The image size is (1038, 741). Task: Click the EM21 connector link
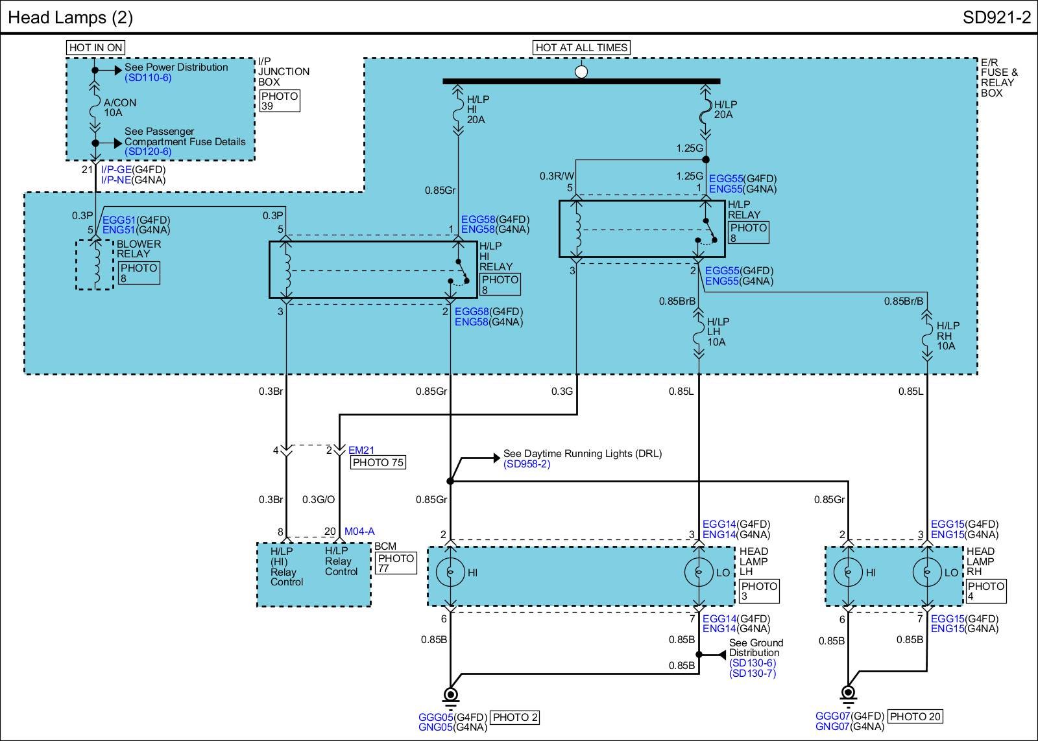click(x=361, y=450)
